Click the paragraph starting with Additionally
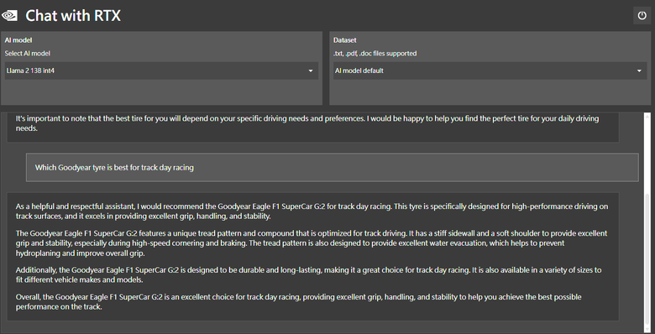The image size is (655, 334). click(x=309, y=274)
